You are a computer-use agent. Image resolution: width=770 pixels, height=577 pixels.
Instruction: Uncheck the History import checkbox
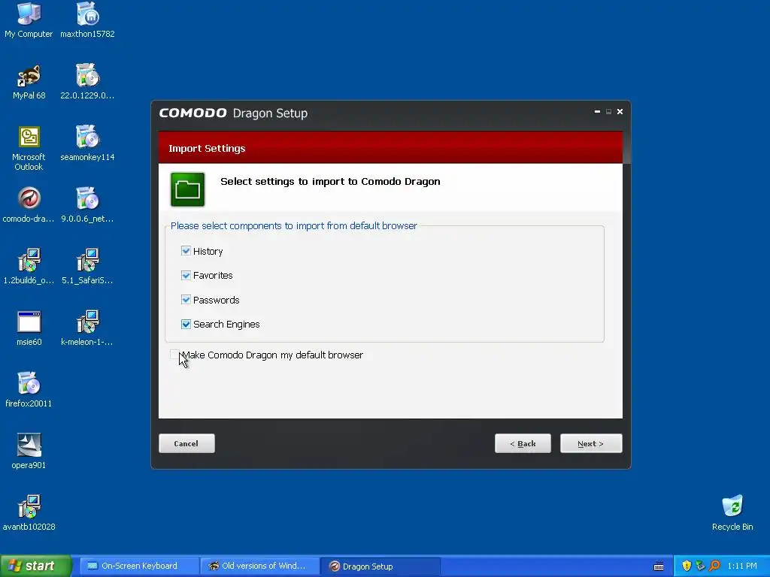click(x=186, y=251)
